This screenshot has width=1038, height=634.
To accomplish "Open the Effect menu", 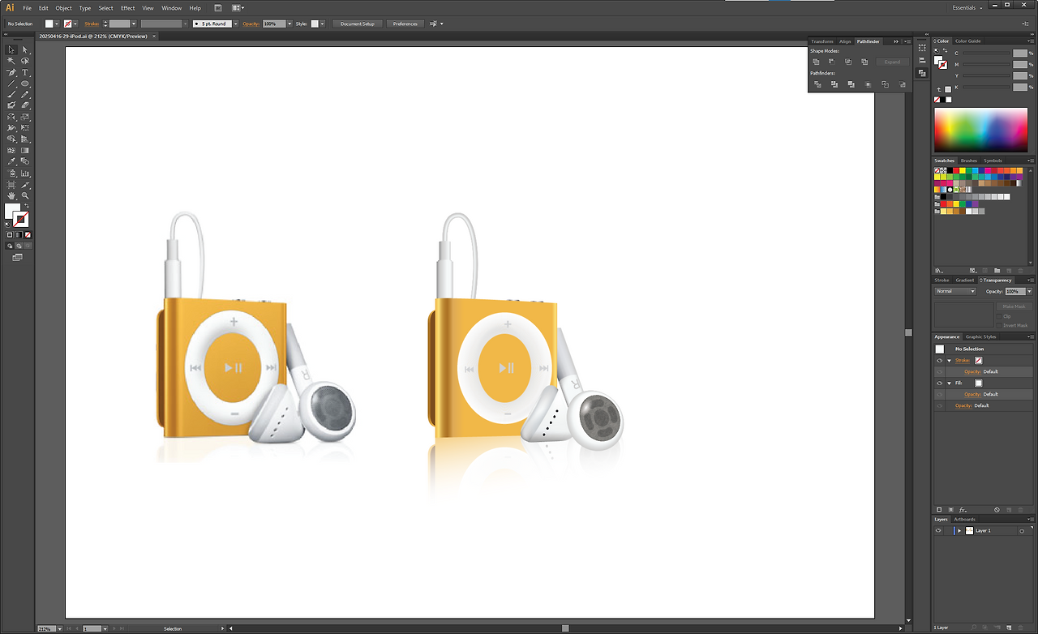I will [x=128, y=8].
